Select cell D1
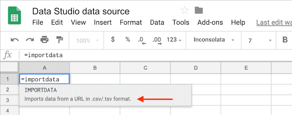The width and height of the screenshot is (292, 115). pyautogui.click(x=196, y=79)
